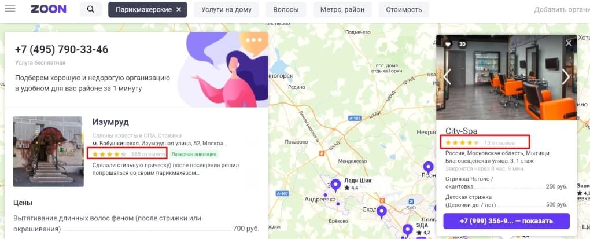This screenshot has width=590, height=239.
Task: Open the Метро, район filter
Action: [x=342, y=9]
